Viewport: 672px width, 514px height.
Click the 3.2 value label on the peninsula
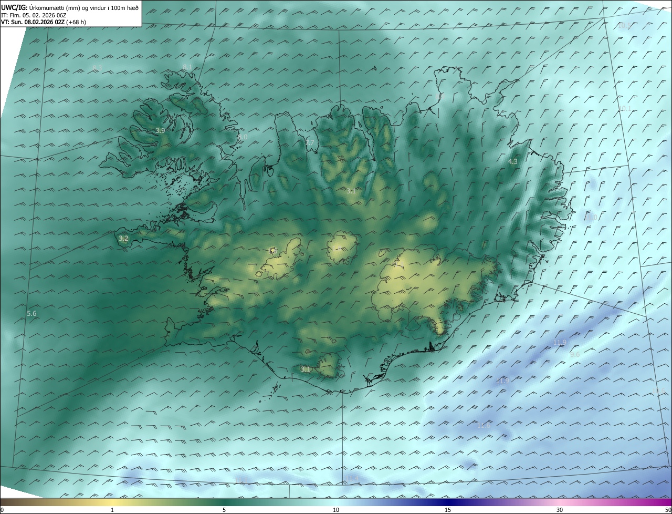[x=123, y=239]
